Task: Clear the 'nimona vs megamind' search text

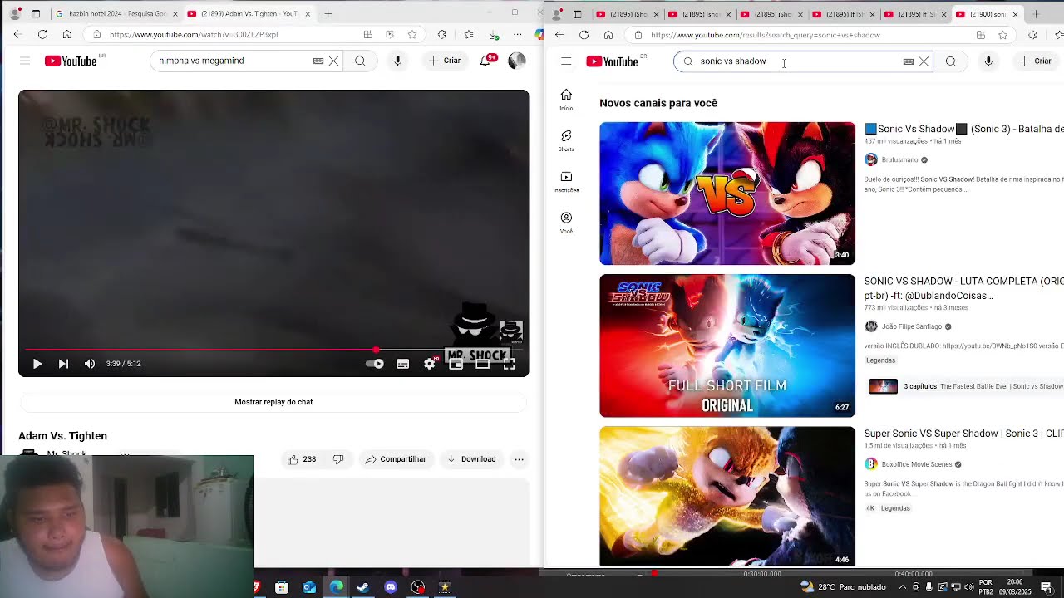Action: (333, 61)
